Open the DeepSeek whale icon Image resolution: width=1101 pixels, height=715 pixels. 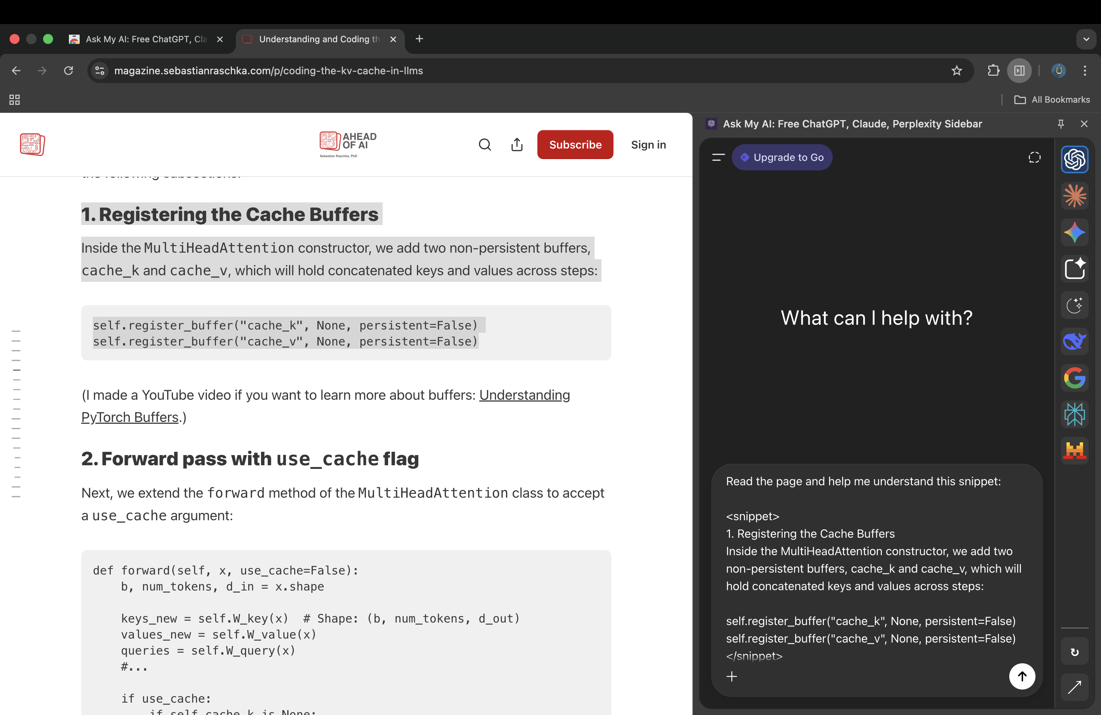pyautogui.click(x=1075, y=341)
